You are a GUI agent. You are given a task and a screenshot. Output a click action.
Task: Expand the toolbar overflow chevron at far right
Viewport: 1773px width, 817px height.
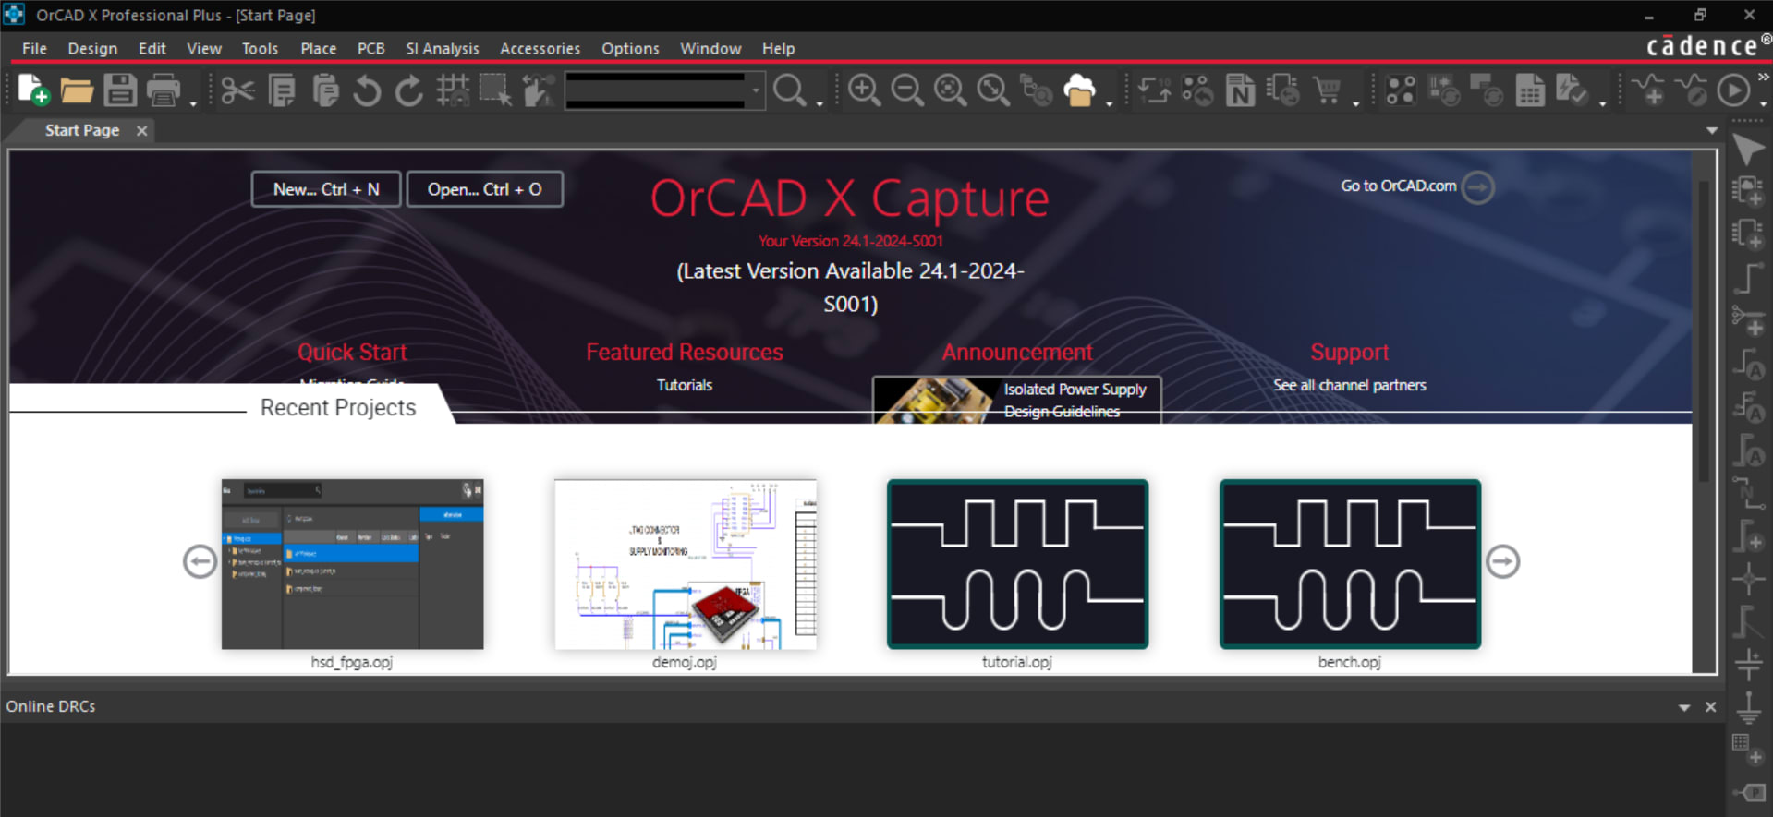coord(1763,78)
